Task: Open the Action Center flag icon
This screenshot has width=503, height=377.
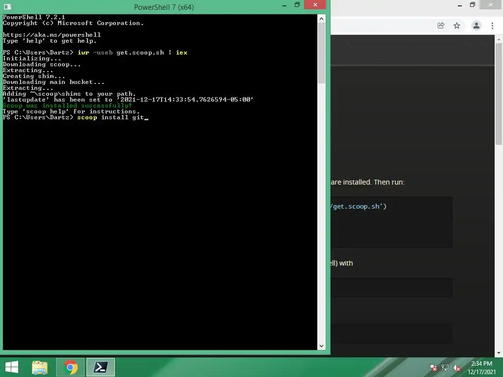Action: 433,368
